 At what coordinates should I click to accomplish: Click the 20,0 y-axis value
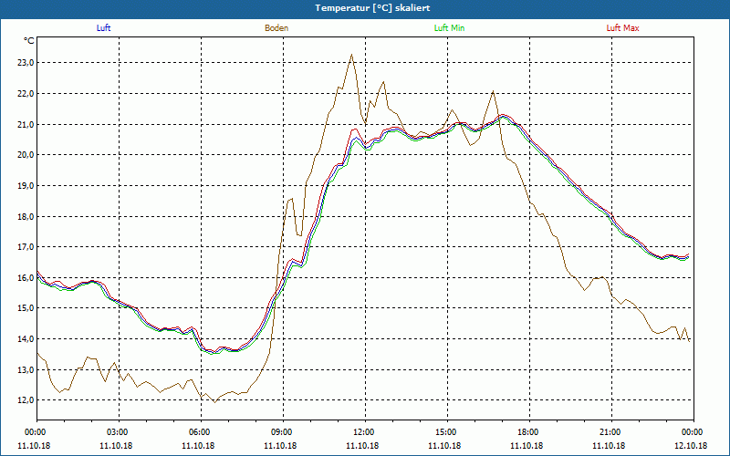tap(25, 155)
